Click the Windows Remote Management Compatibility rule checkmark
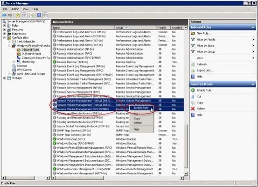The width and height of the screenshot is (258, 187). [55, 169]
